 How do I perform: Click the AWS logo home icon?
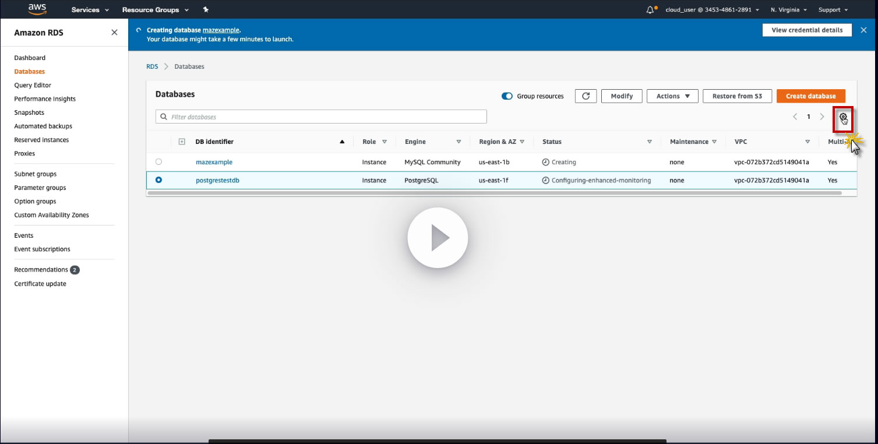(x=38, y=9)
